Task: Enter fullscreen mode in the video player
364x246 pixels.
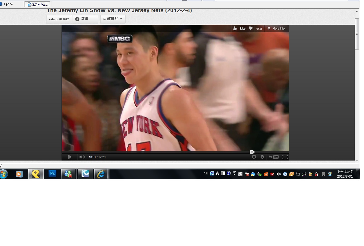Action: (x=285, y=157)
